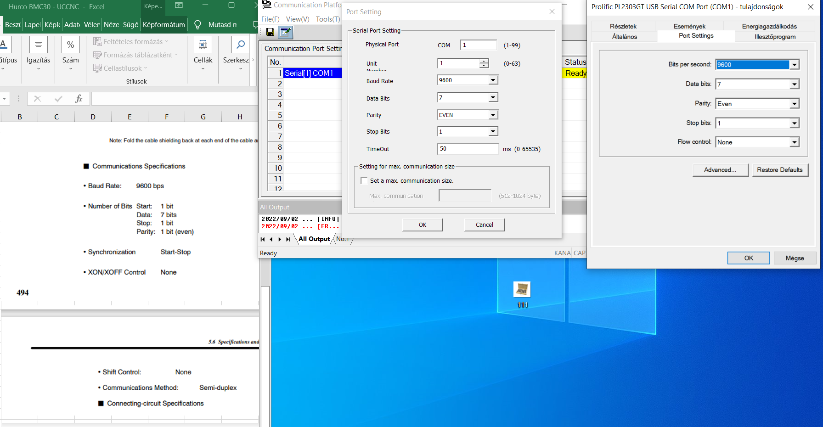This screenshot has height=427, width=823.
Task: Click OK in COM1 properties window
Action: pos(749,258)
